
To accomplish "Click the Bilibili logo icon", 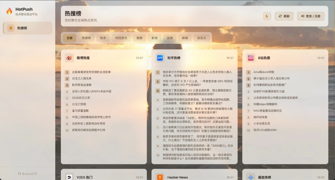I will [x=251, y=58].
